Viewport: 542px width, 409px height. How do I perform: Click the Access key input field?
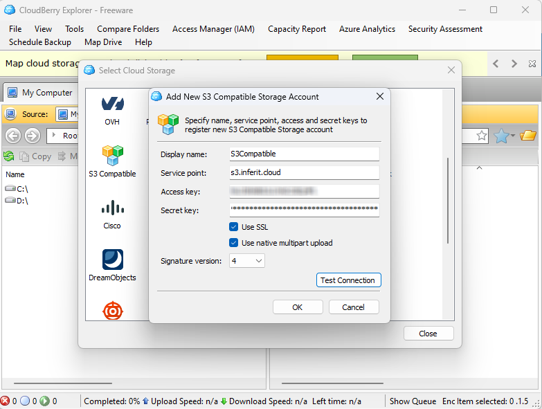click(304, 191)
